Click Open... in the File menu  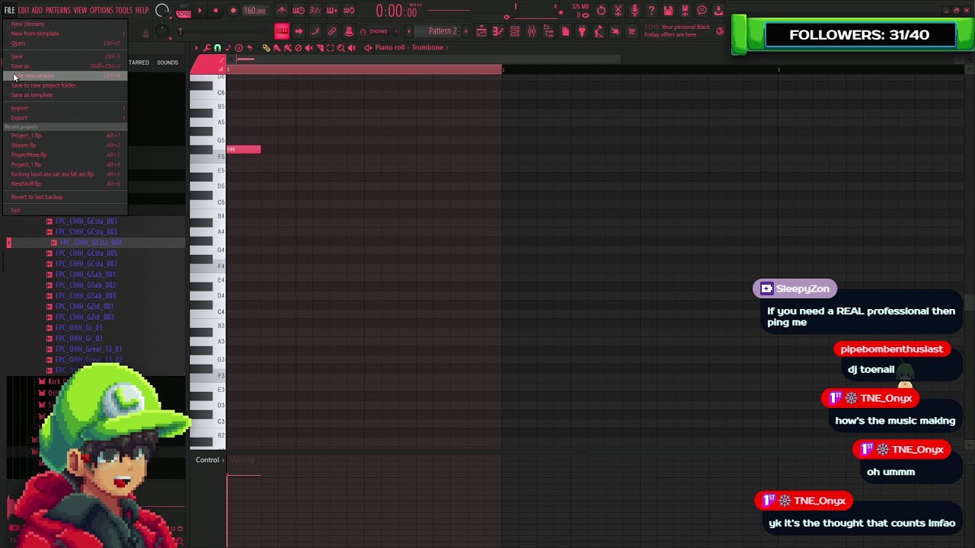[x=65, y=43]
